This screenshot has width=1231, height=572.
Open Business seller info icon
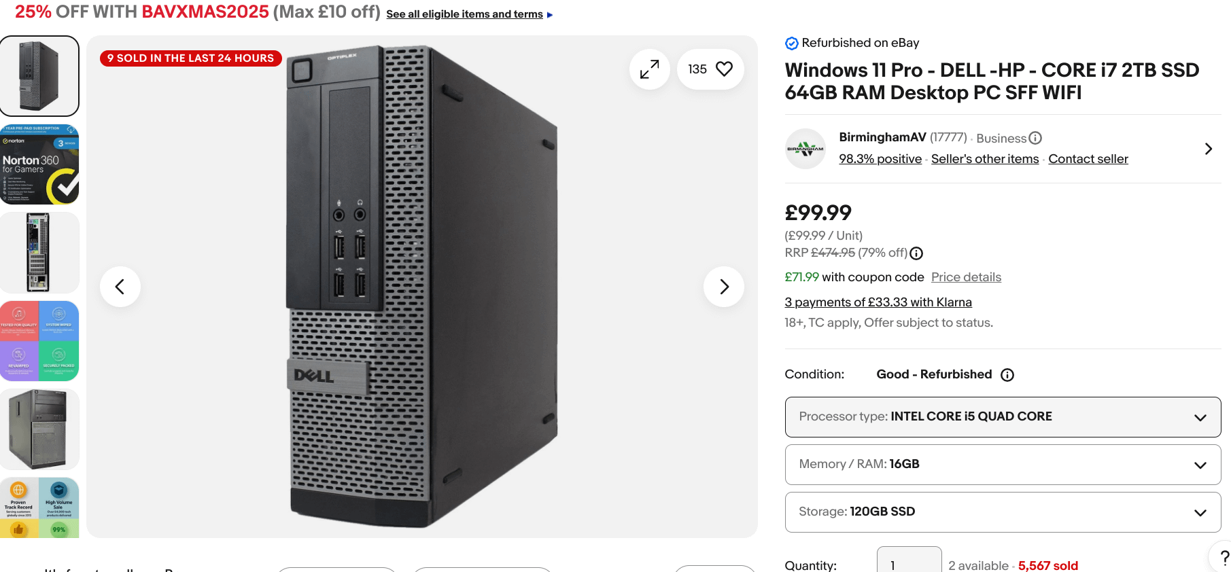[1035, 138]
